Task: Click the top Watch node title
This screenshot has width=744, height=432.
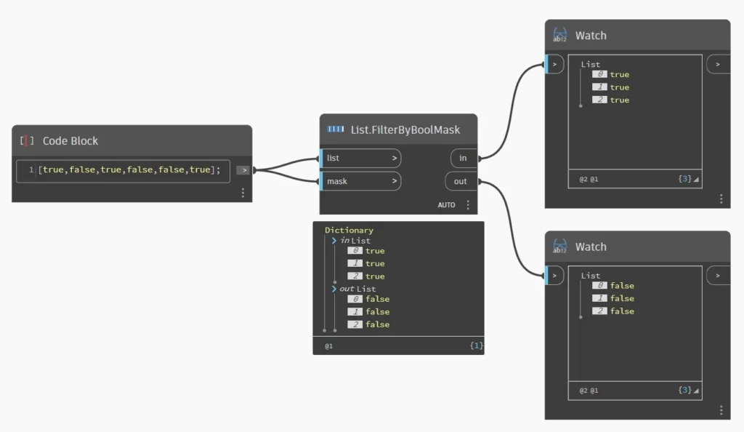Action: pyautogui.click(x=591, y=35)
